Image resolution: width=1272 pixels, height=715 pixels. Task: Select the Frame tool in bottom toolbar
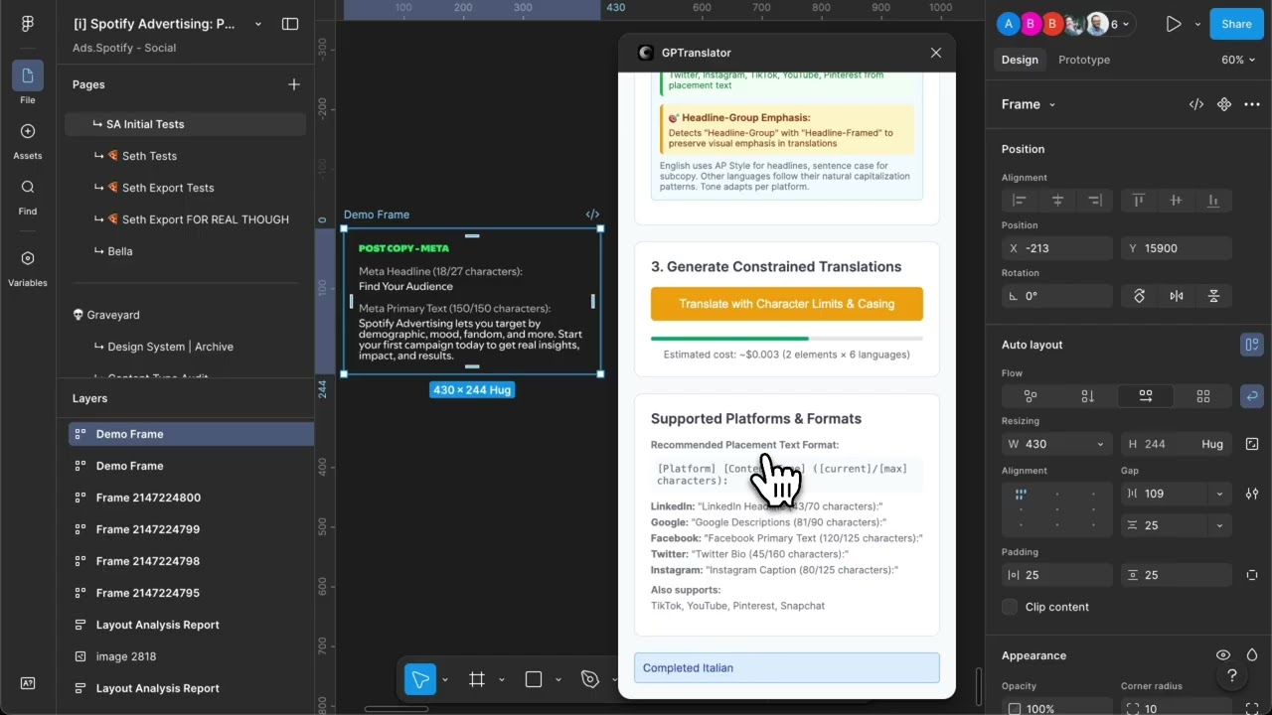(x=477, y=679)
